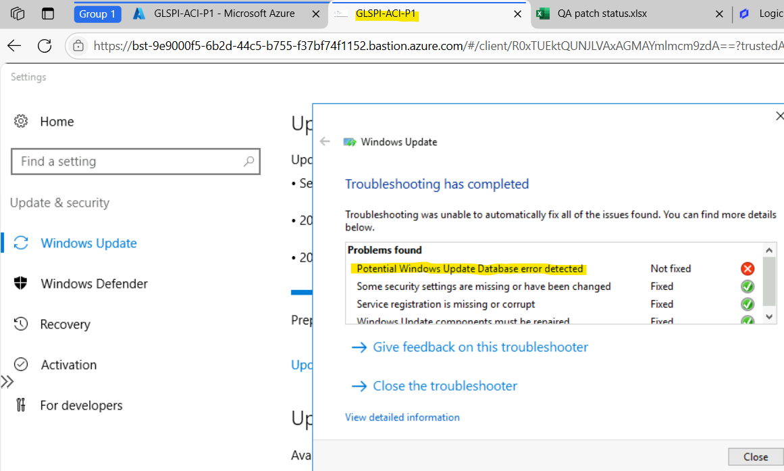Open the Group 1 tab group
The height and width of the screenshot is (471, 784).
pos(97,14)
